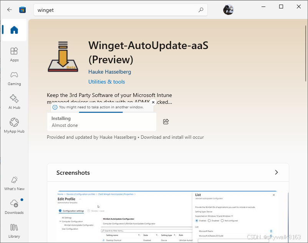Open What's New in the sidebar

tap(14, 184)
